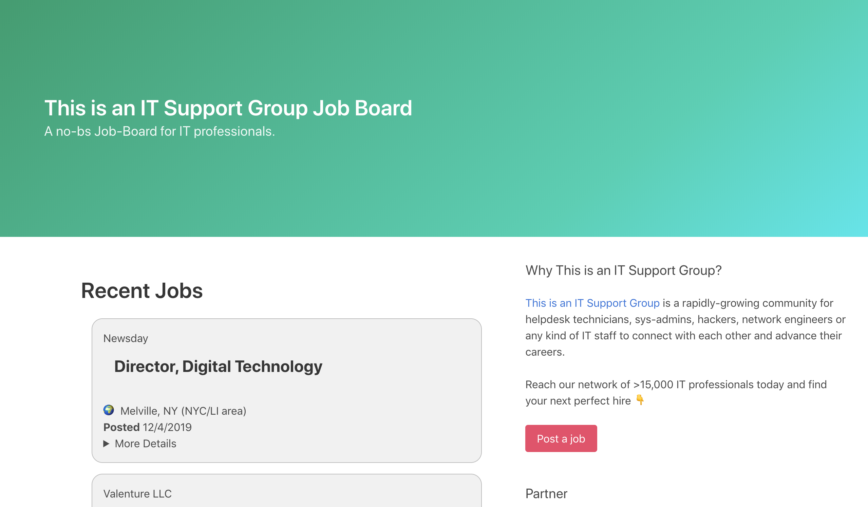Click the pointing-down emoji after perfect hire text

point(640,400)
